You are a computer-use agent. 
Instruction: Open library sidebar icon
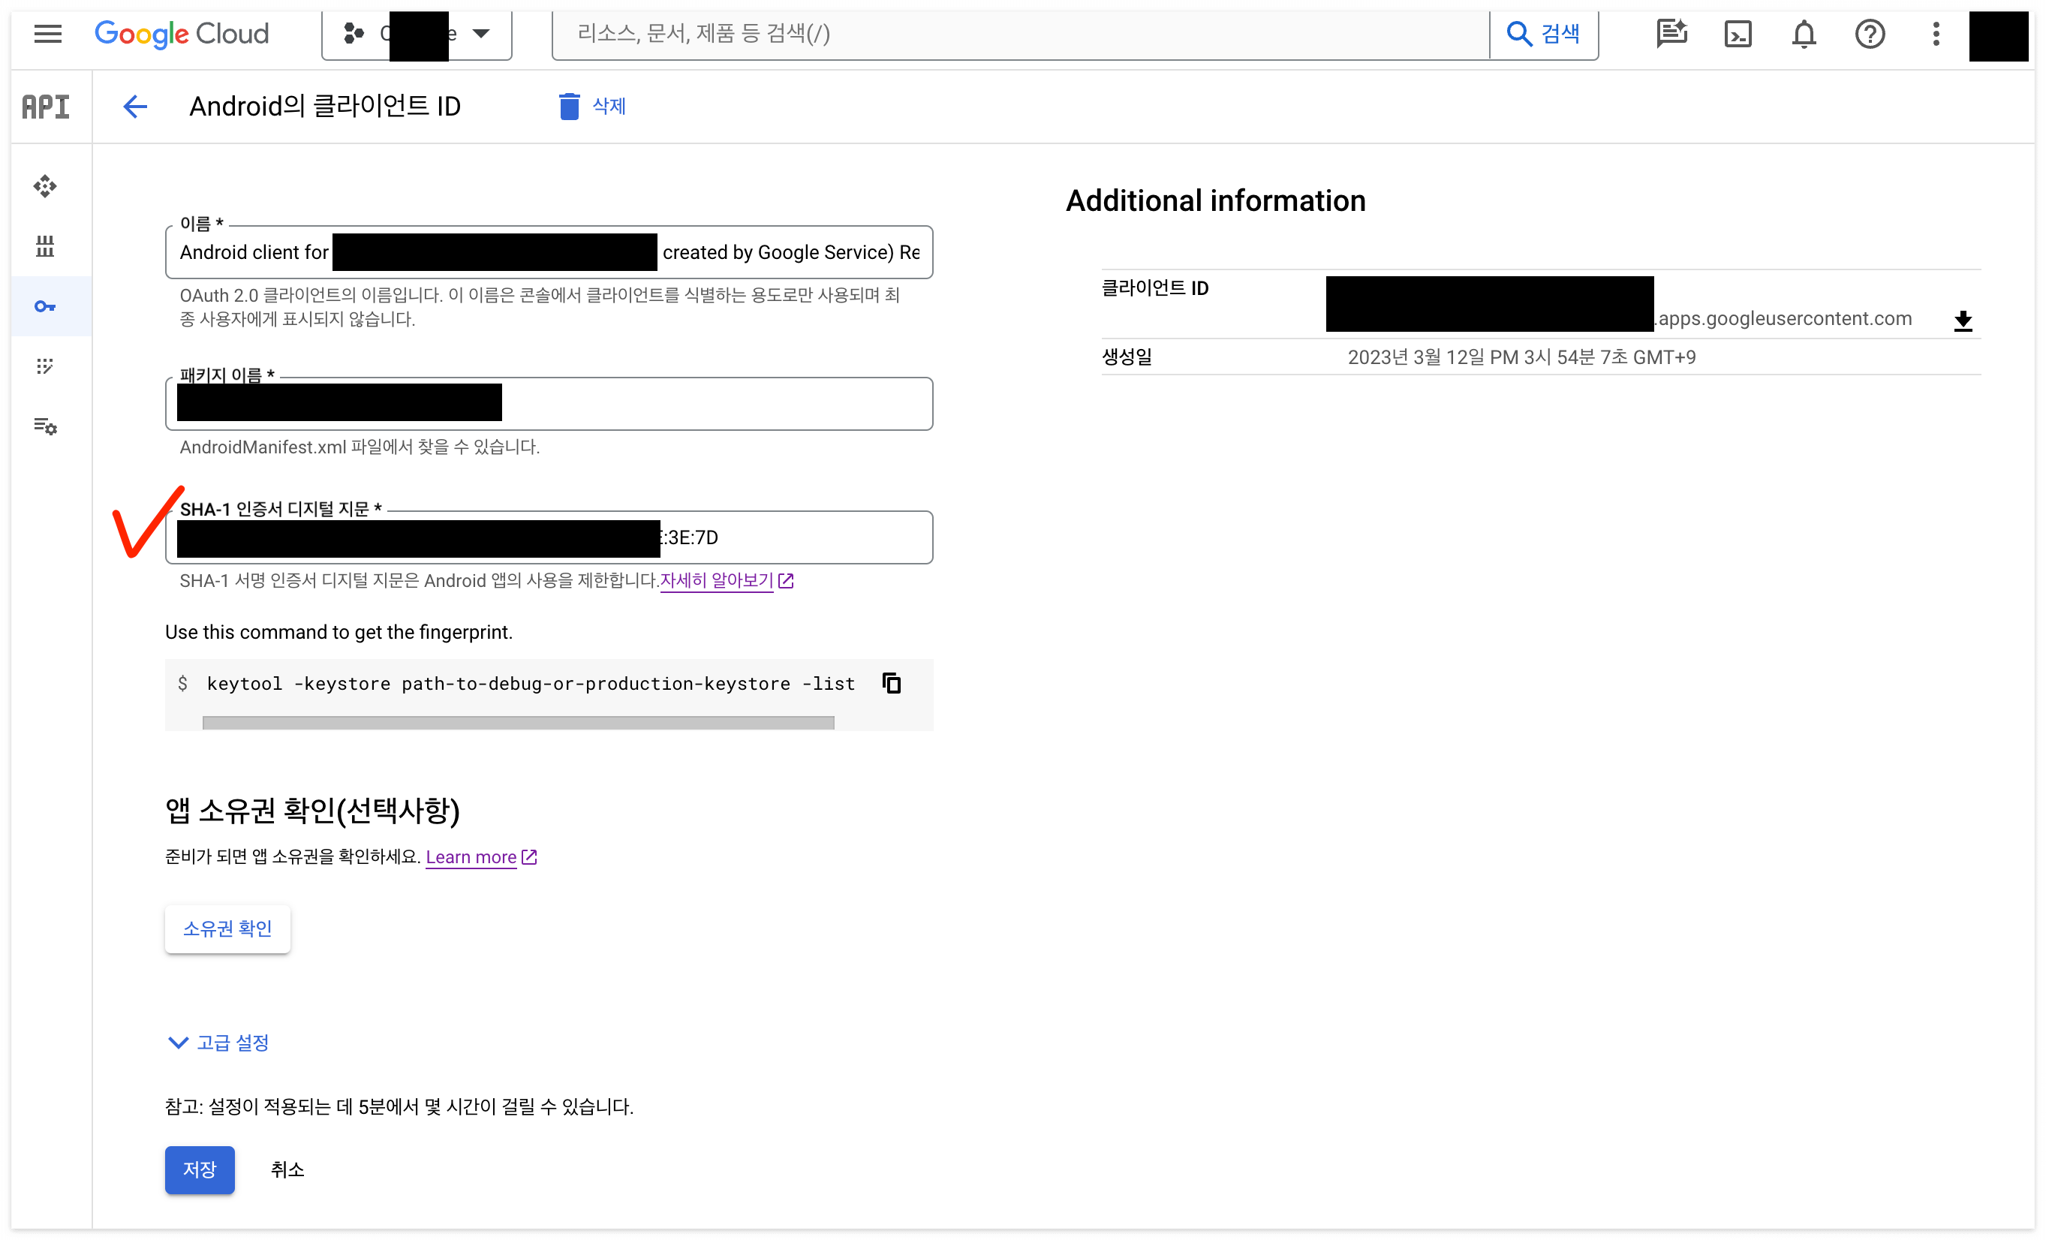45,246
